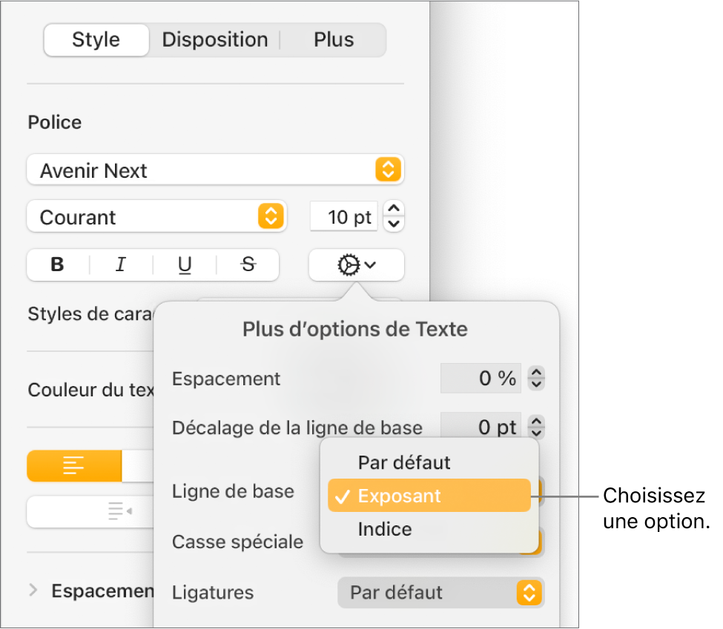Click the font size stepper arrows
This screenshot has height=629, width=723.
coord(394,217)
